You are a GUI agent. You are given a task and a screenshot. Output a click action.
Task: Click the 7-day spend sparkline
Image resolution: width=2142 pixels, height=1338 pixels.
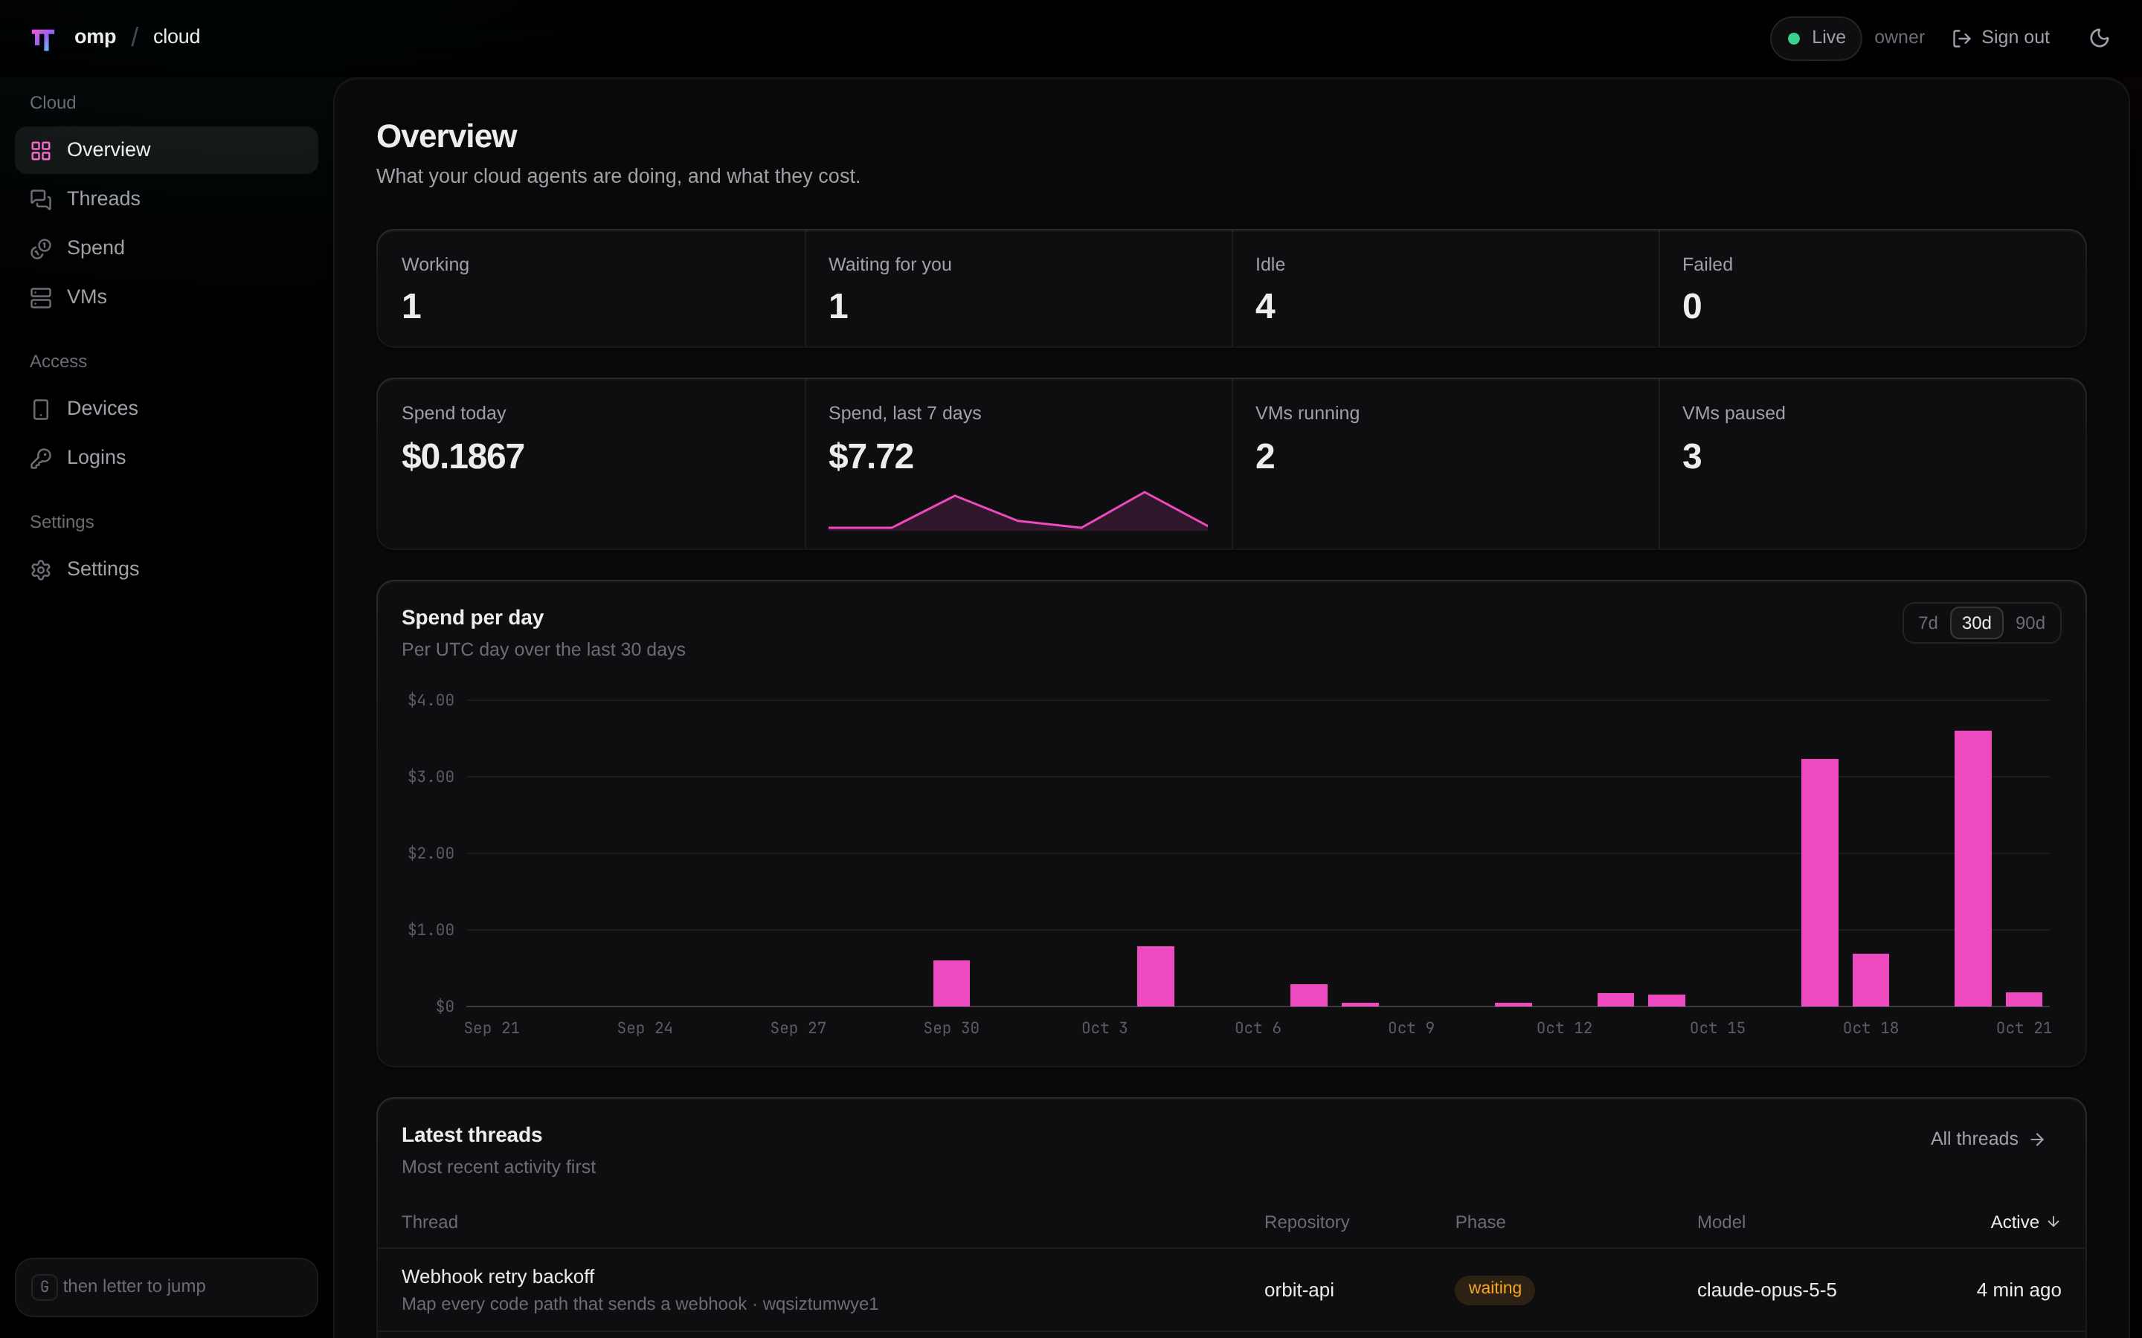[1018, 511]
